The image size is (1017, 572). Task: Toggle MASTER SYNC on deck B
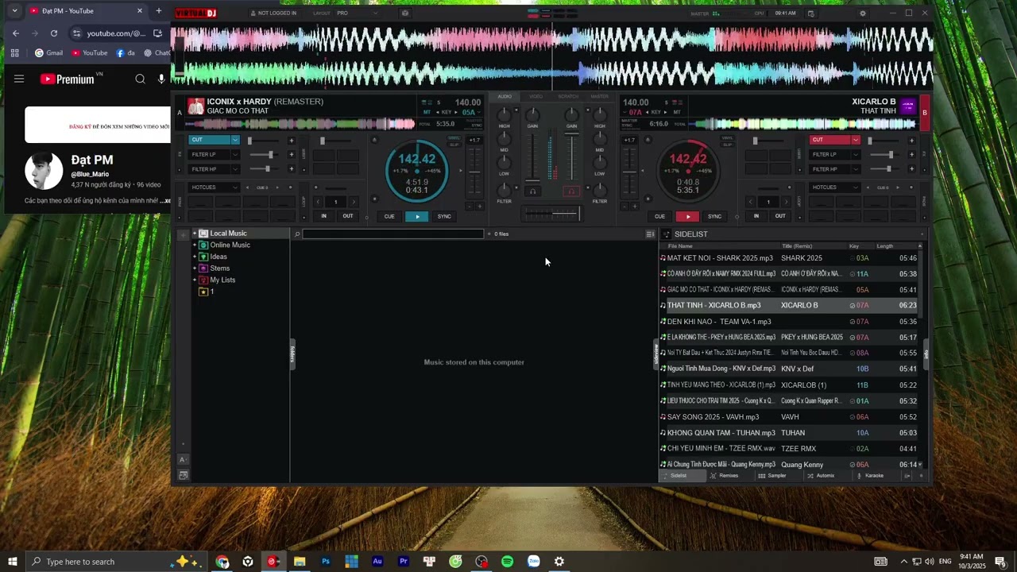tap(629, 123)
